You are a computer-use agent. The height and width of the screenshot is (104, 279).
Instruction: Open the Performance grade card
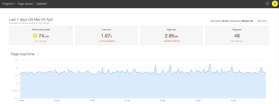click(x=41, y=35)
